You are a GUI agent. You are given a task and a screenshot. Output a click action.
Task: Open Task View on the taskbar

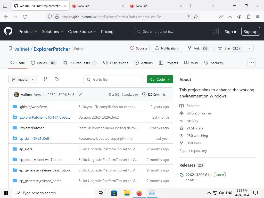tap(101, 193)
